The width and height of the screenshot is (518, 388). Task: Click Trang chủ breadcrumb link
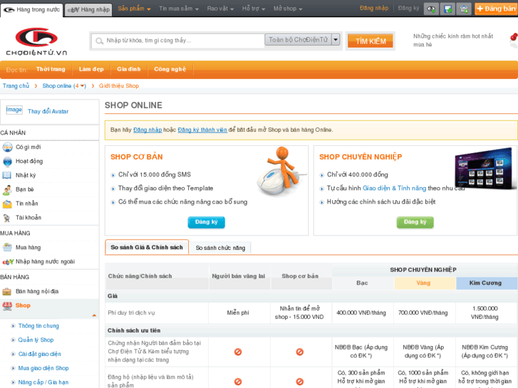pyautogui.click(x=16, y=86)
